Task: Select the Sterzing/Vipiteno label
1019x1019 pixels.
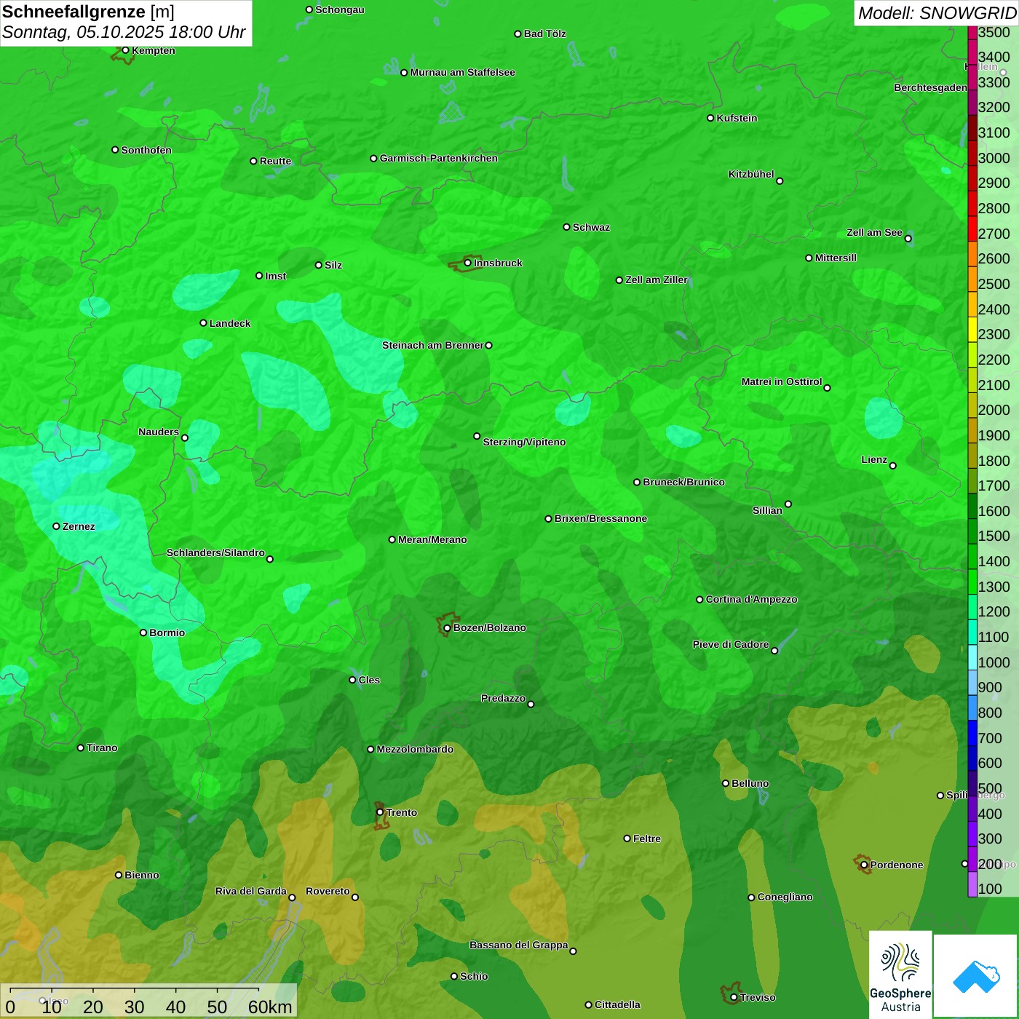Action: 524,442
